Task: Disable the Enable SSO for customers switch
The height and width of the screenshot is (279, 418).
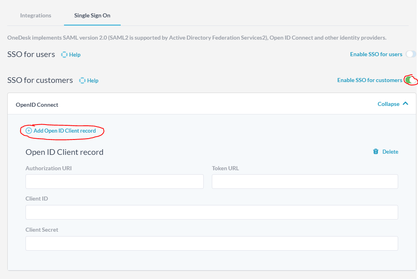Action: 410,80
